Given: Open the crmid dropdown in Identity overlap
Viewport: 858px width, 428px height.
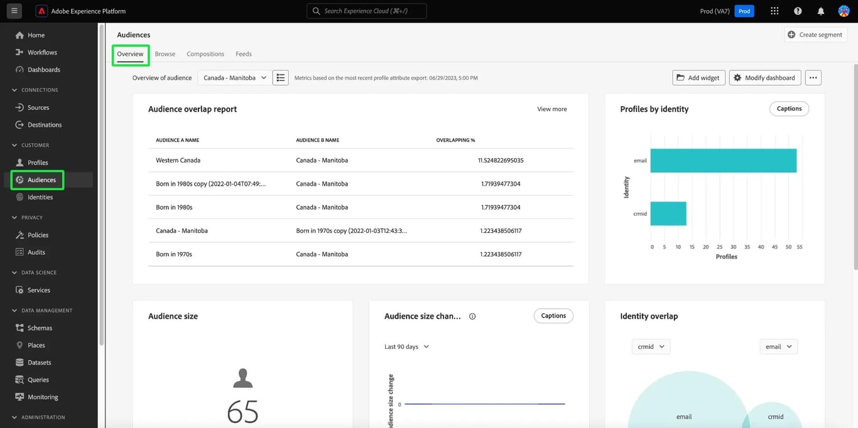Looking at the screenshot, I should [x=651, y=346].
